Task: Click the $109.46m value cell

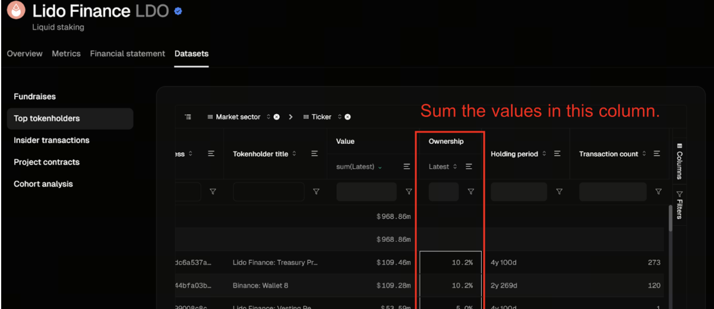Action: (394, 262)
